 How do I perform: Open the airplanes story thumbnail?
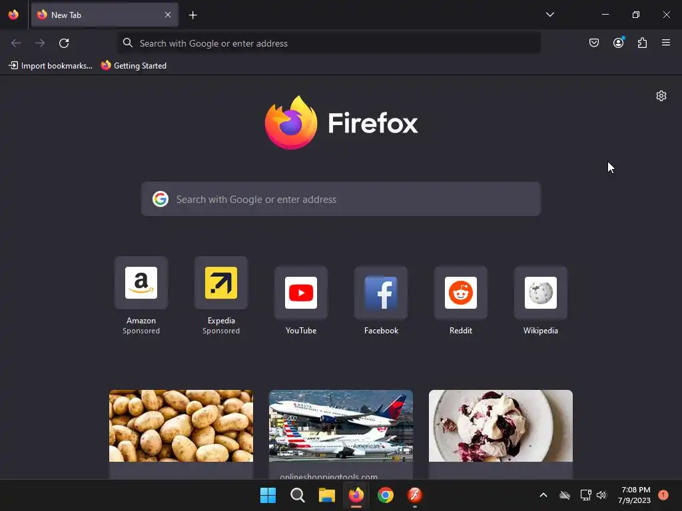click(341, 426)
